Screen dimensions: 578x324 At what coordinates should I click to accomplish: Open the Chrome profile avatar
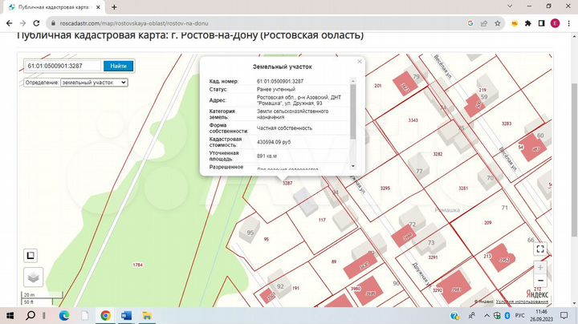tap(555, 23)
